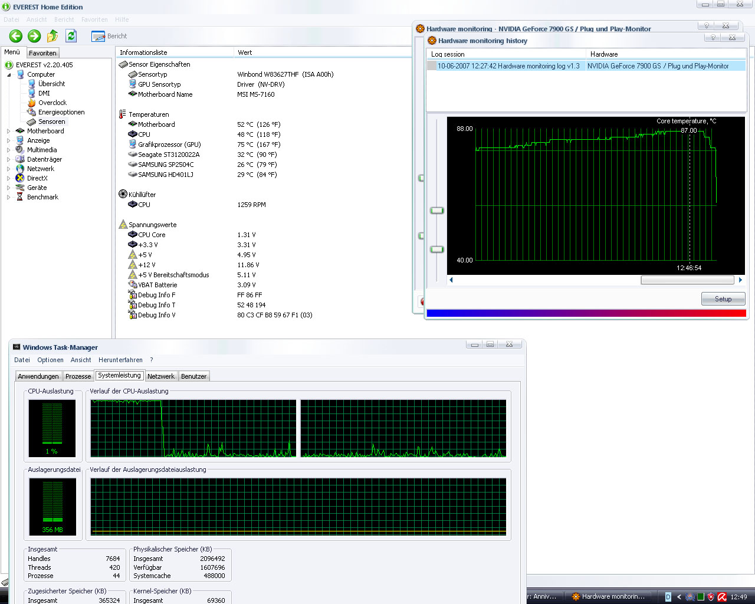
Task: Select the Übersicht monitor icon in tree
Action: [32, 84]
